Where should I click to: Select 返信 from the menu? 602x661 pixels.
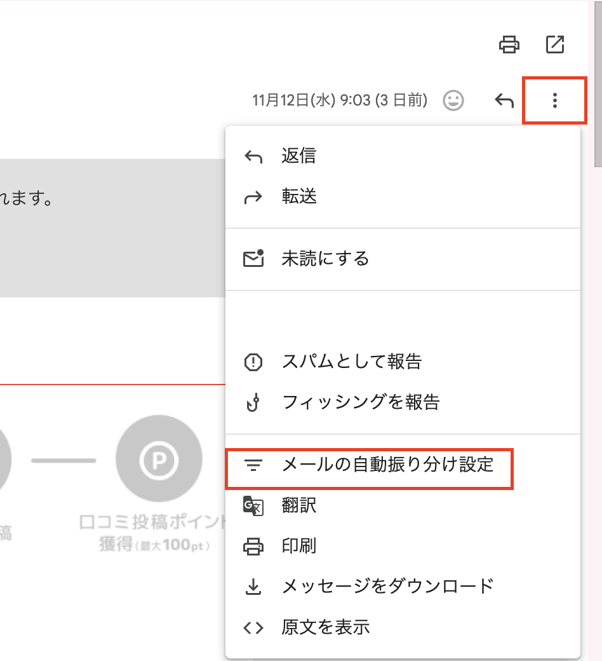point(298,156)
